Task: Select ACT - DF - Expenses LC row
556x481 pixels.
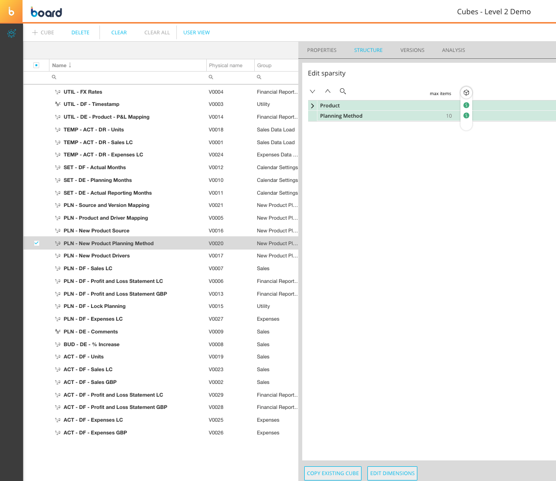Action: (x=161, y=420)
